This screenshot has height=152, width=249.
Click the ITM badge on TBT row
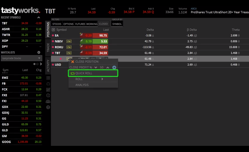(69, 53)
